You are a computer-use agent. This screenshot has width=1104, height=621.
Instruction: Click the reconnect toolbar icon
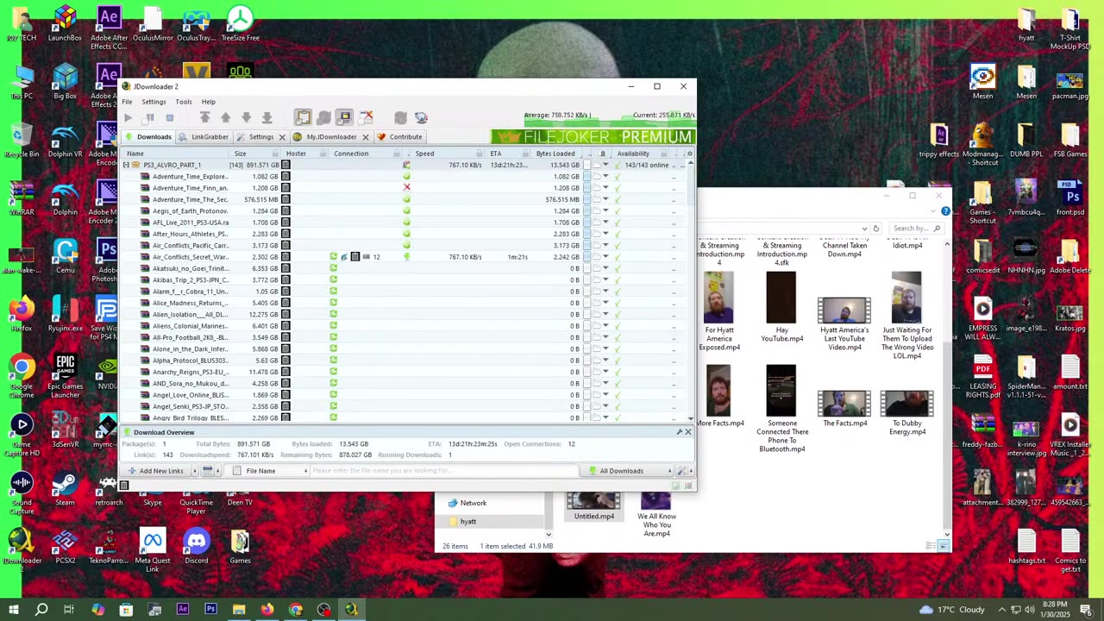[x=400, y=117]
